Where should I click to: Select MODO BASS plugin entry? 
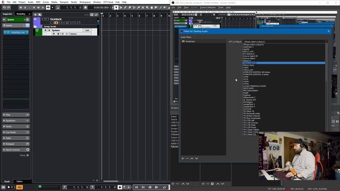coord(284,89)
